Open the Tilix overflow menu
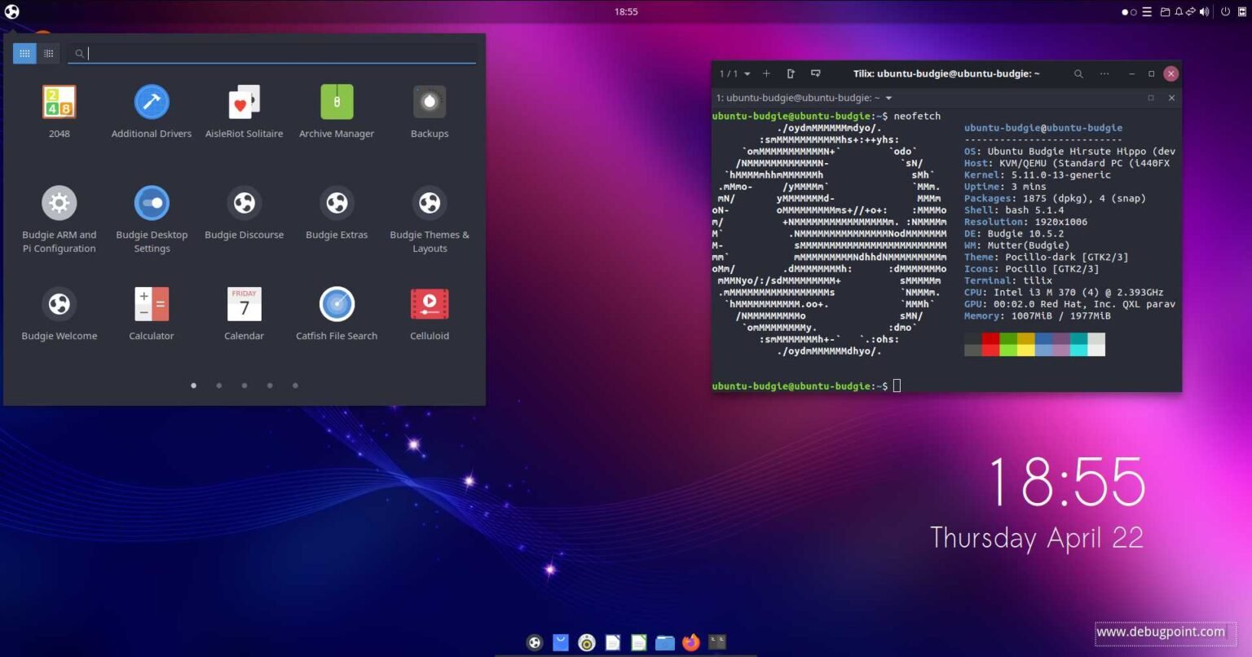 point(1104,73)
